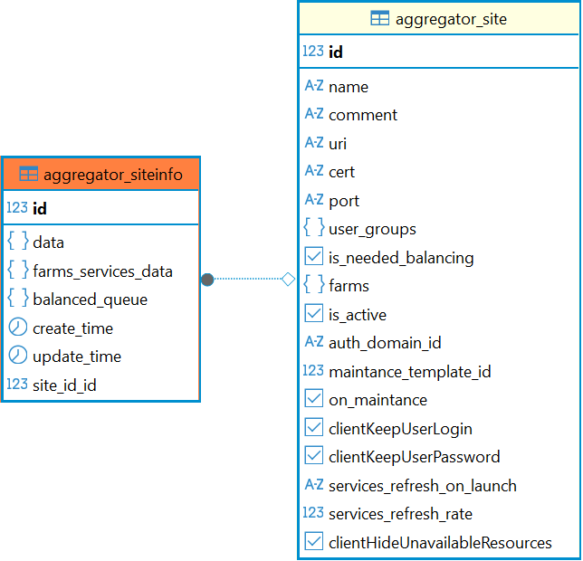Click the boolean checkbox icon for is_active
The image size is (583, 561).
click(314, 314)
